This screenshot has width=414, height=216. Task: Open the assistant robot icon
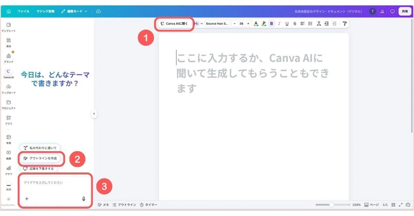point(408,205)
